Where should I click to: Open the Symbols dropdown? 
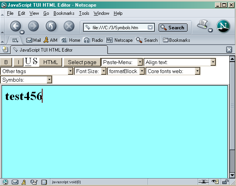pos(26,80)
